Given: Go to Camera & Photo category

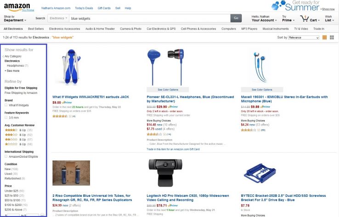Looking at the screenshot, I should pyautogui.click(x=130, y=29).
